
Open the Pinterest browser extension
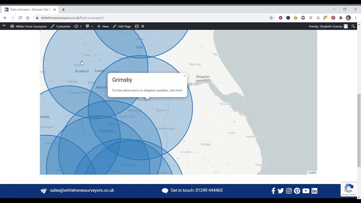point(333,18)
